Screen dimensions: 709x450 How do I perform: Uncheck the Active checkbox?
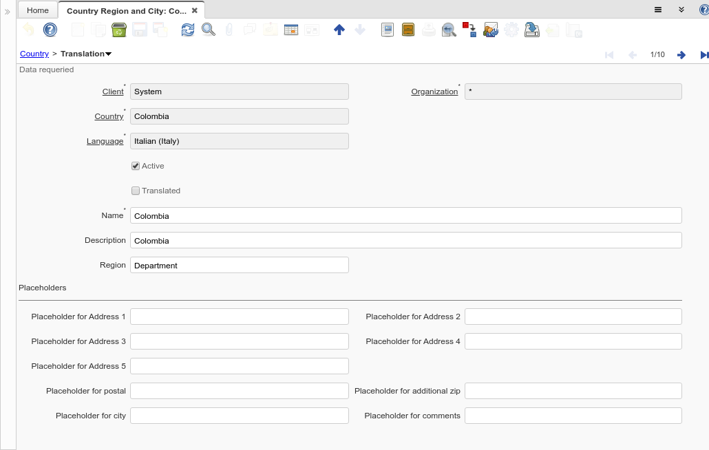click(136, 166)
